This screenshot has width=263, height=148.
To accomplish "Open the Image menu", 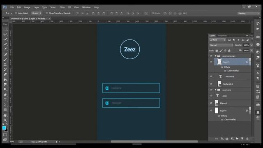I will click(x=27, y=7).
